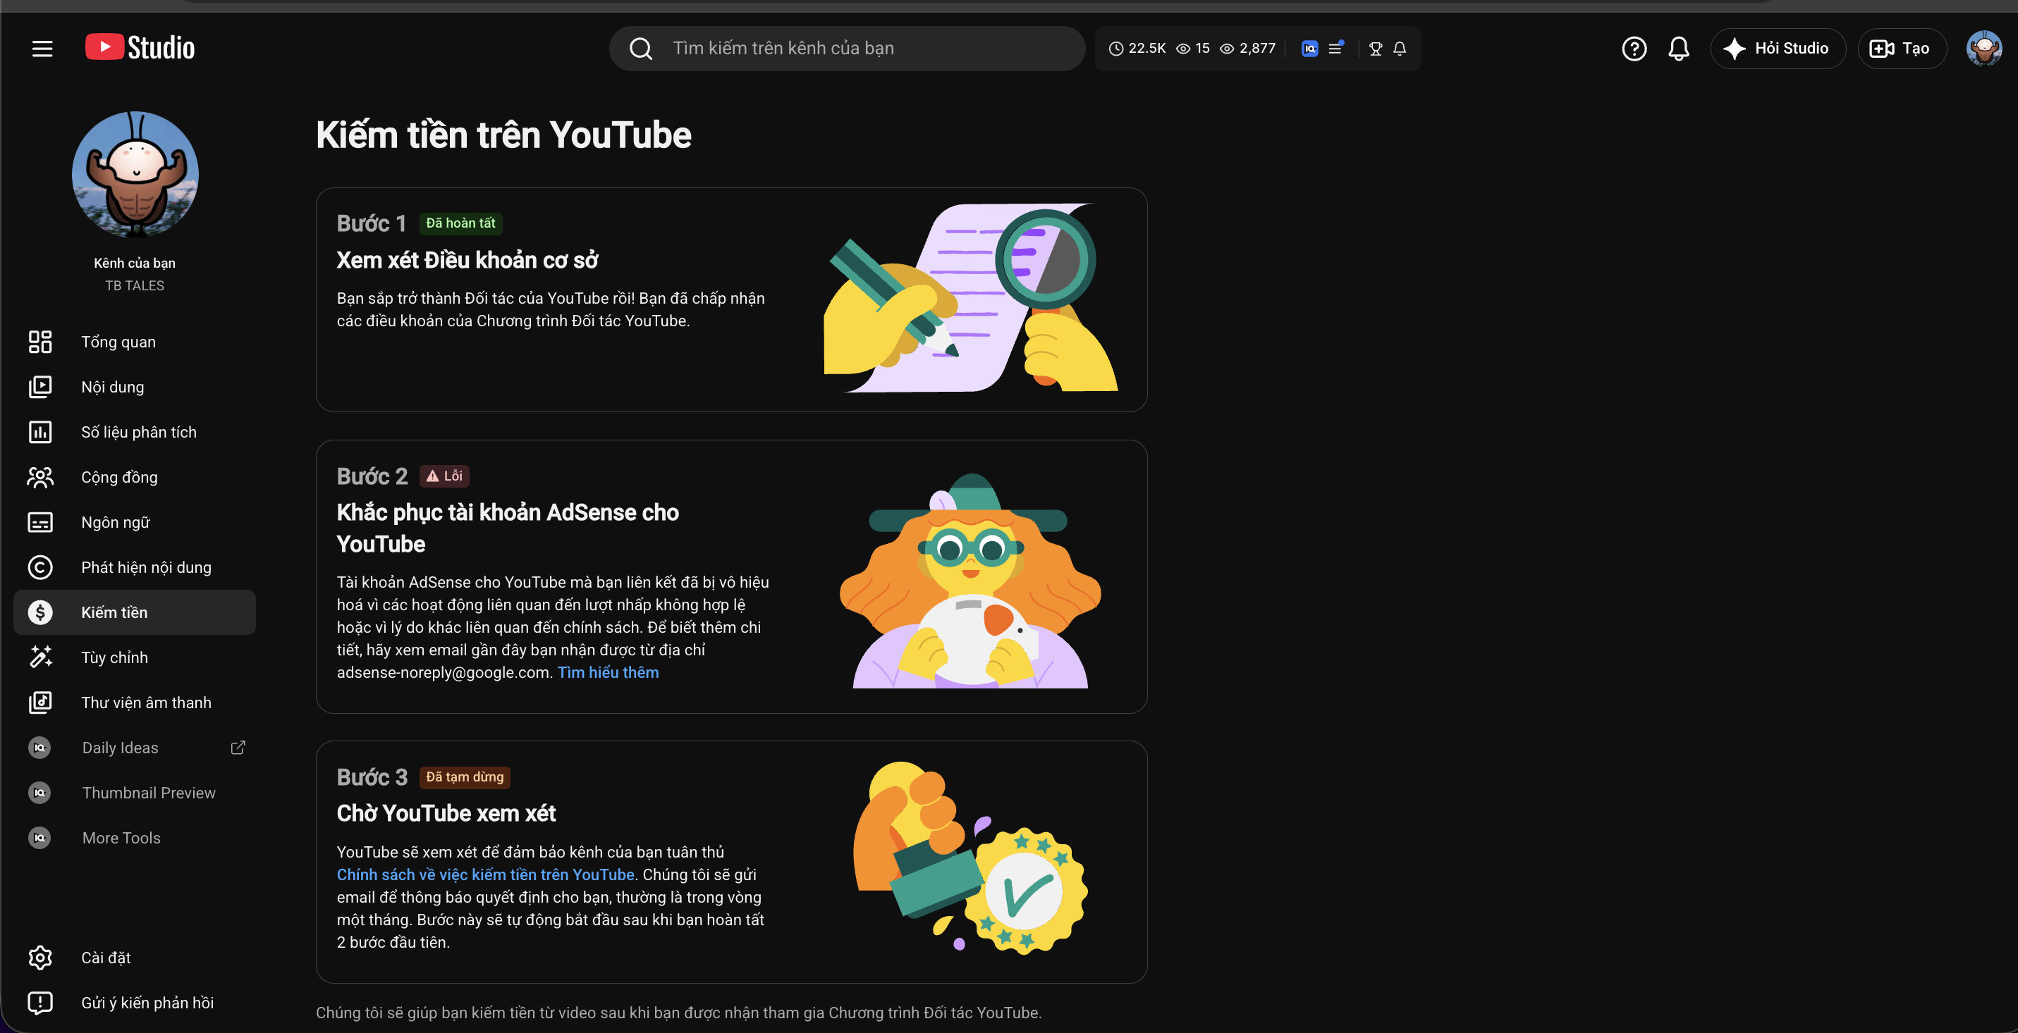Open the Help question mark icon

coord(1634,49)
